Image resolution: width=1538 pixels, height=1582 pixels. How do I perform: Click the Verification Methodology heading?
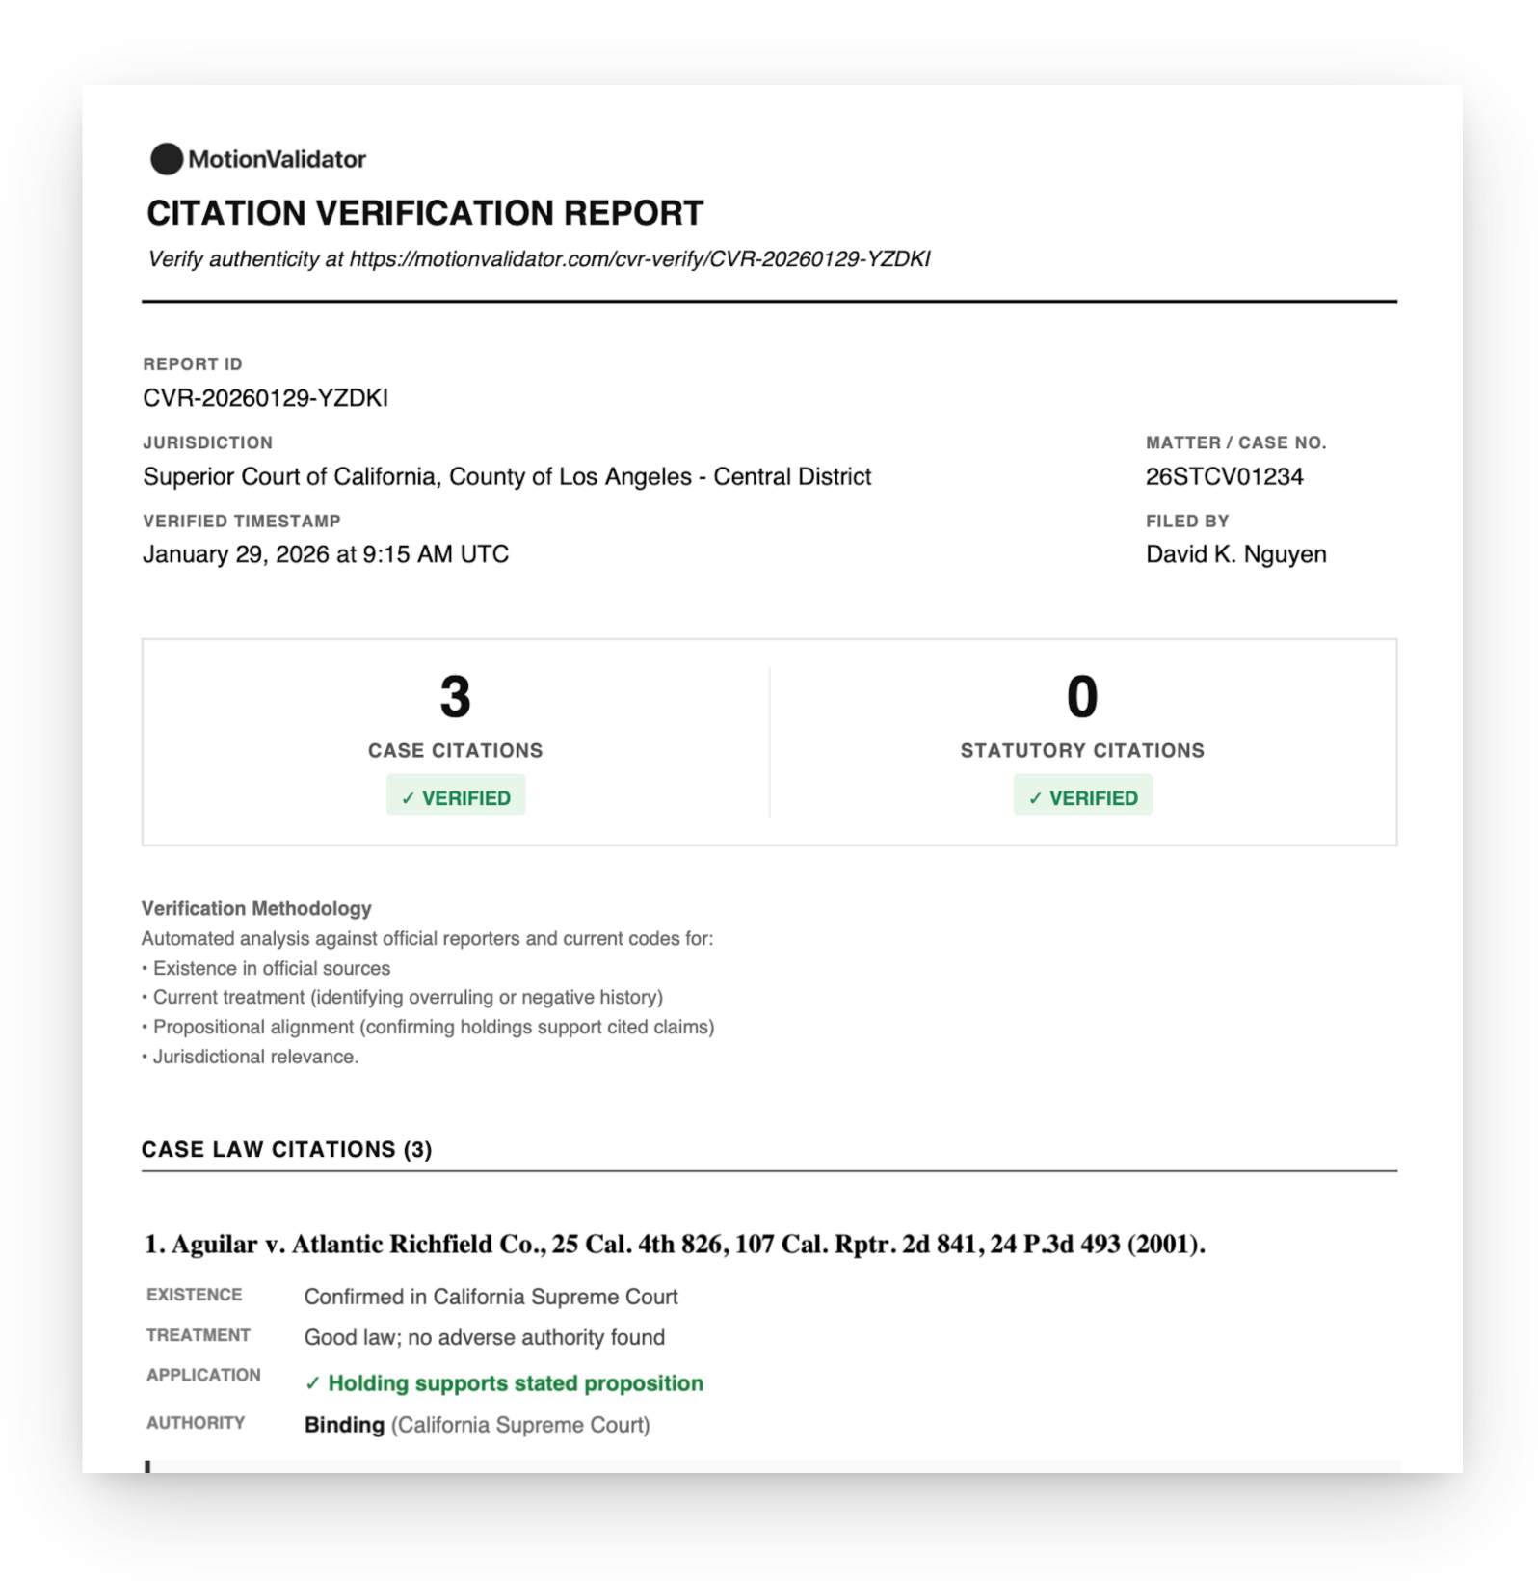[x=256, y=908]
